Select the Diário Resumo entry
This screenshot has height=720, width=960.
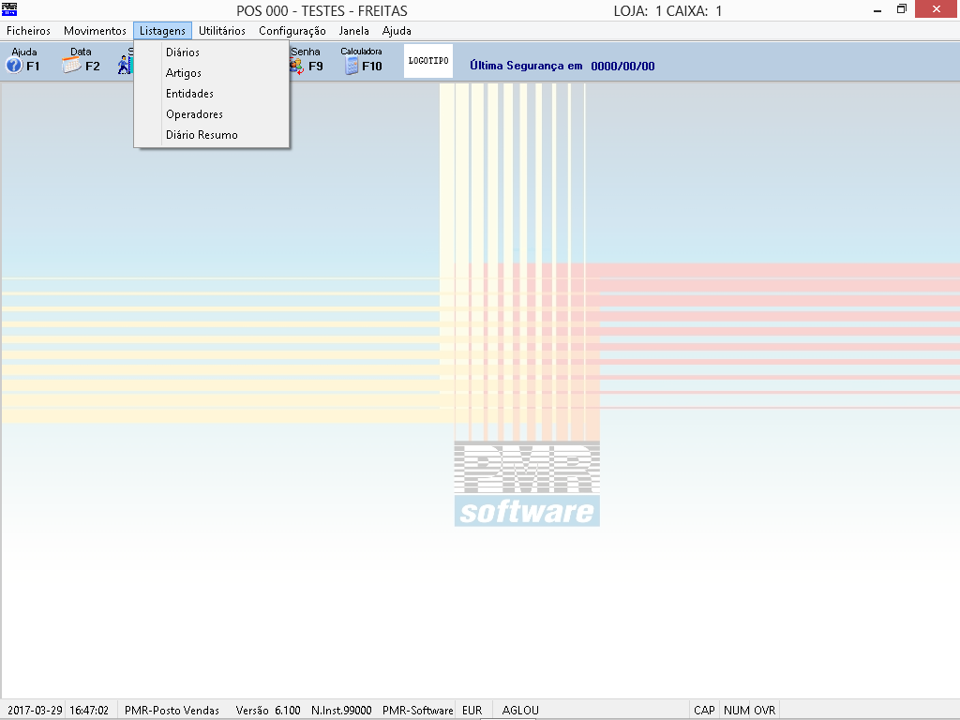[x=202, y=135]
